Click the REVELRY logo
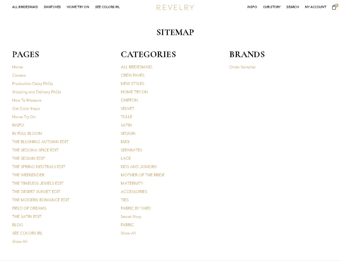The image size is (340, 261). (x=175, y=7)
